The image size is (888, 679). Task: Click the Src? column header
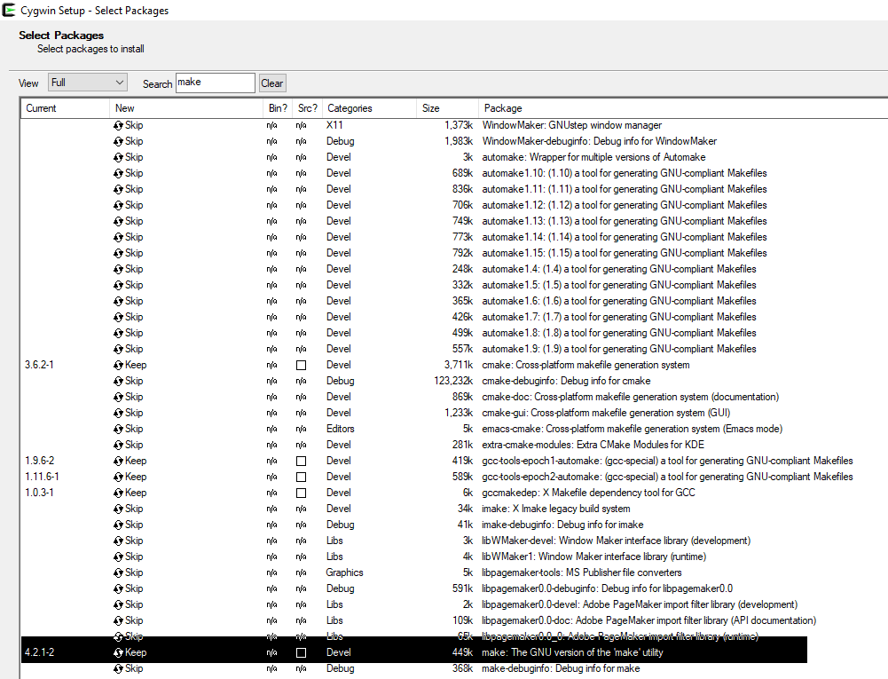click(308, 108)
